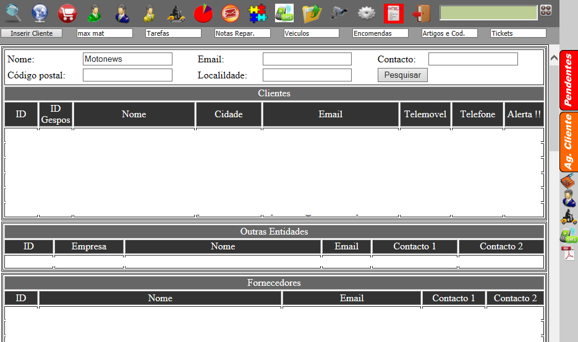Screen dimensions: 578x342
Task: Click the exit door logout icon
Action: [x=421, y=14]
